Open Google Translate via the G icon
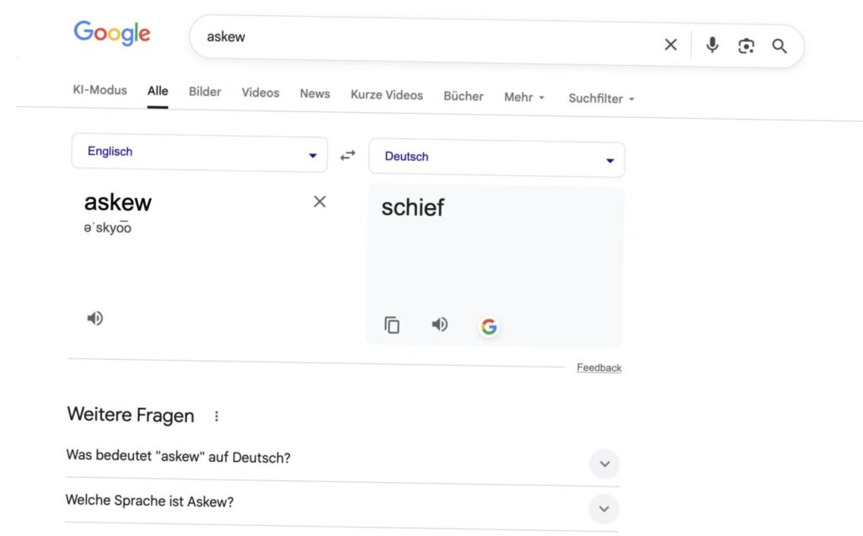 (489, 326)
